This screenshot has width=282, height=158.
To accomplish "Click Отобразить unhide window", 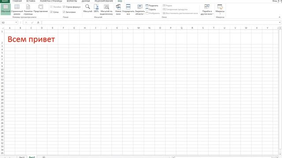I will tap(152, 13).
